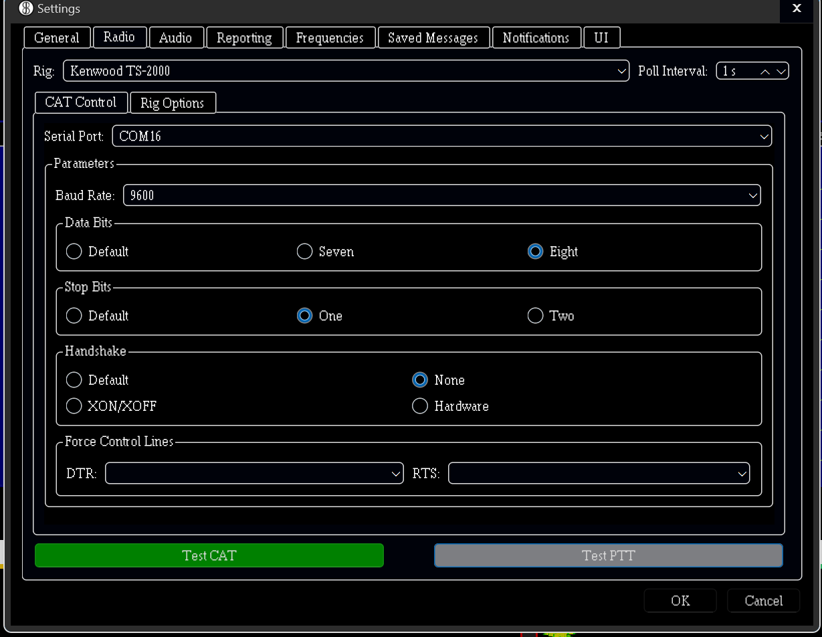Expand the DTR control line dropdown

254,473
